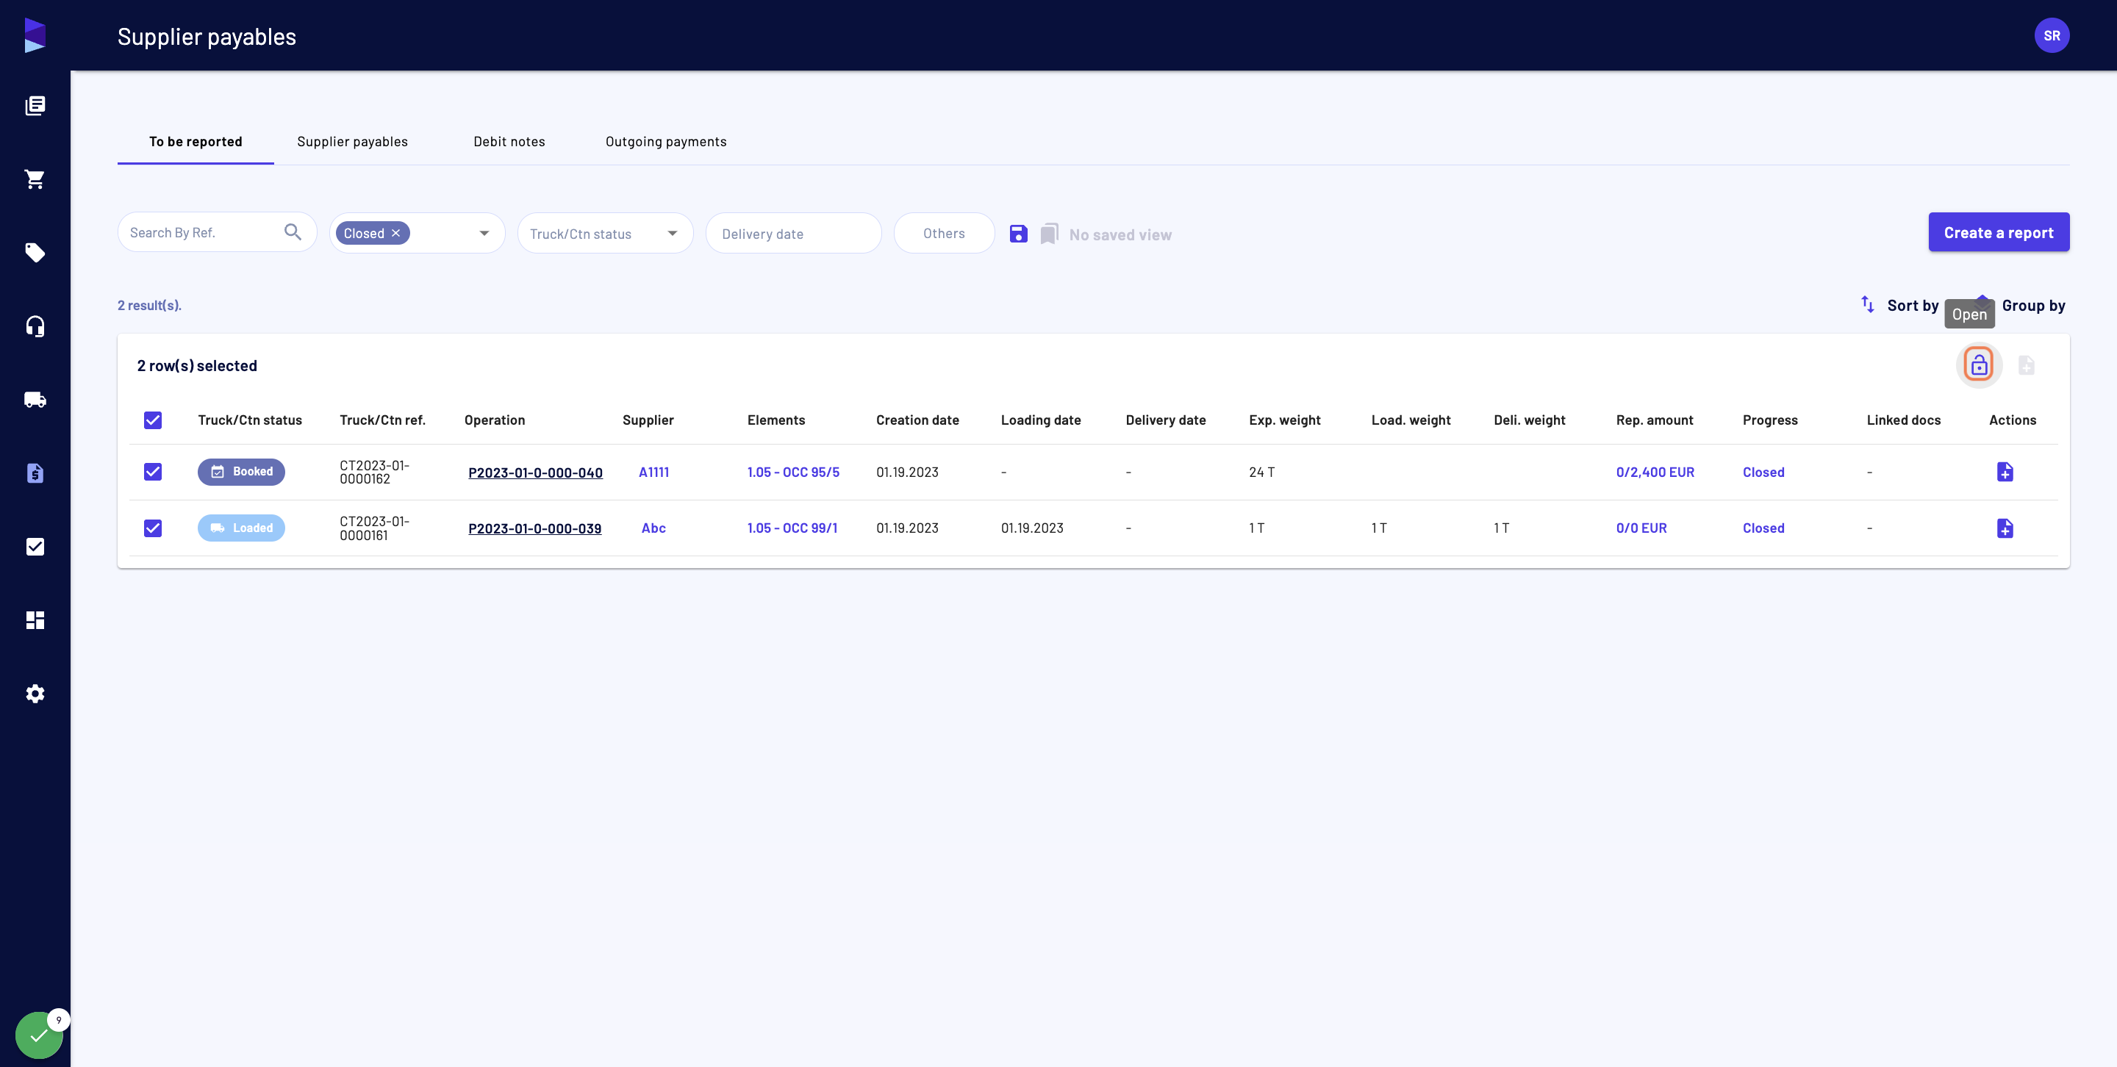Image resolution: width=2117 pixels, height=1067 pixels.
Task: Open the SR user avatar menu
Action: (x=2052, y=35)
